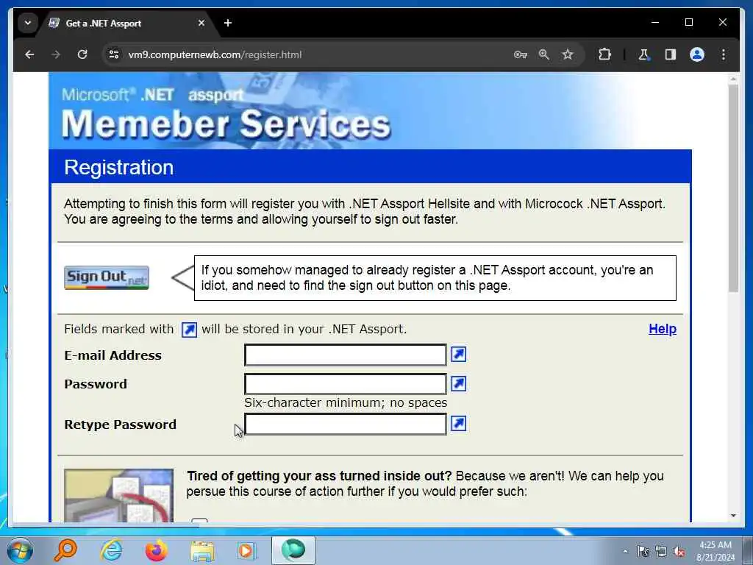
Task: Open the profile avatar icon
Action: pos(697,54)
